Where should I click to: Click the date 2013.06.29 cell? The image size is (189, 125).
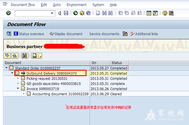(x=100, y=94)
